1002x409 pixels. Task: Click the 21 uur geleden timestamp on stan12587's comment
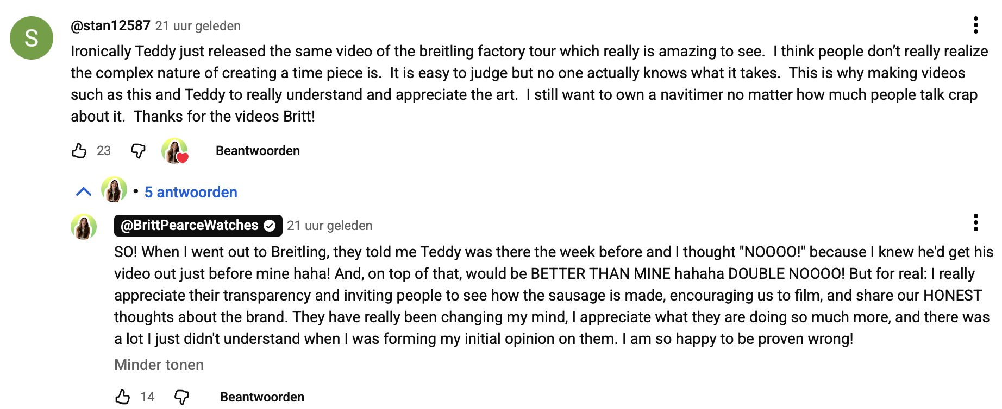(198, 26)
